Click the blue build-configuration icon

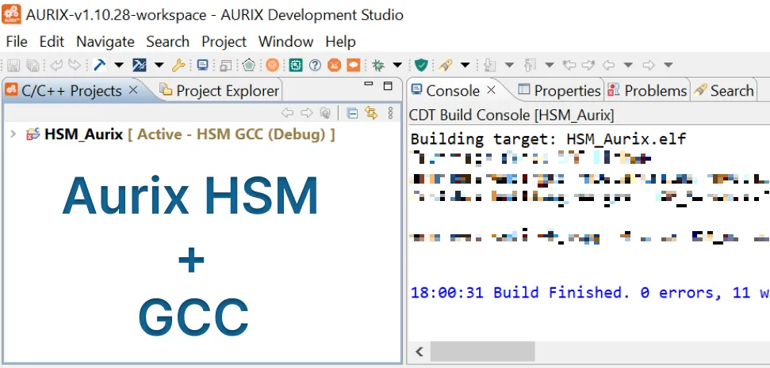[140, 65]
